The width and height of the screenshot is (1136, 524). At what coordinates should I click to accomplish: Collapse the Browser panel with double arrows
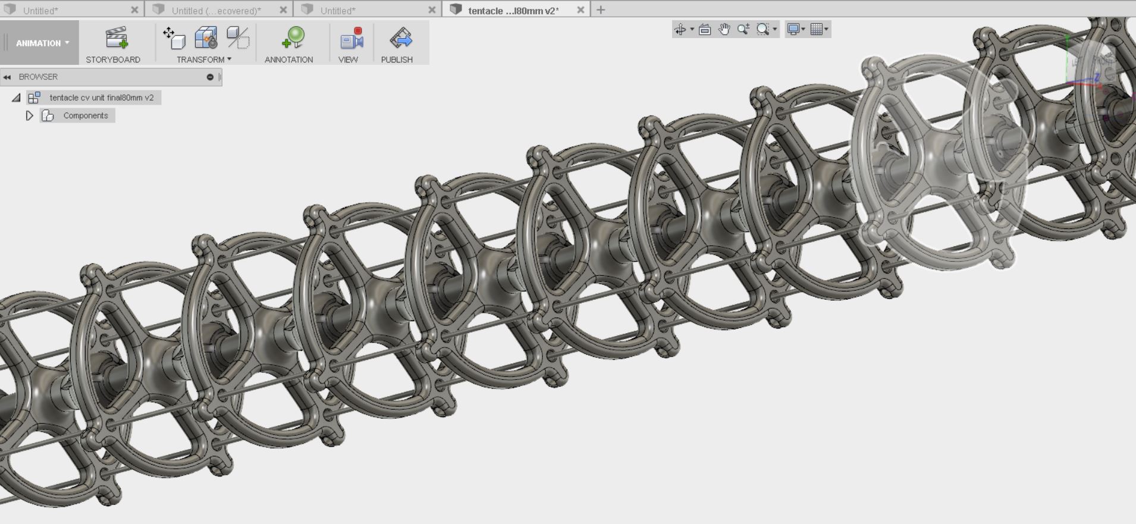[7, 77]
